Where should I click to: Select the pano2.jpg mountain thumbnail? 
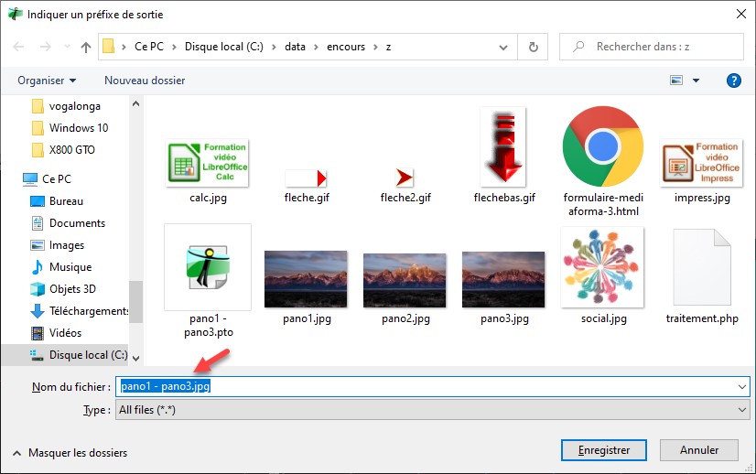coord(405,277)
